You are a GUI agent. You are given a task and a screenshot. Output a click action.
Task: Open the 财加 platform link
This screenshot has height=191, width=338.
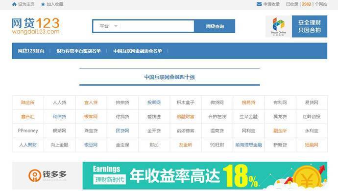coord(154,145)
